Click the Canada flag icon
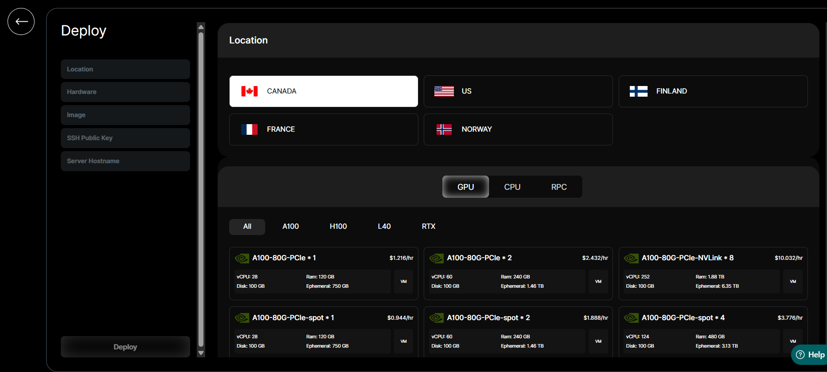The height and width of the screenshot is (372, 827). pos(249,91)
